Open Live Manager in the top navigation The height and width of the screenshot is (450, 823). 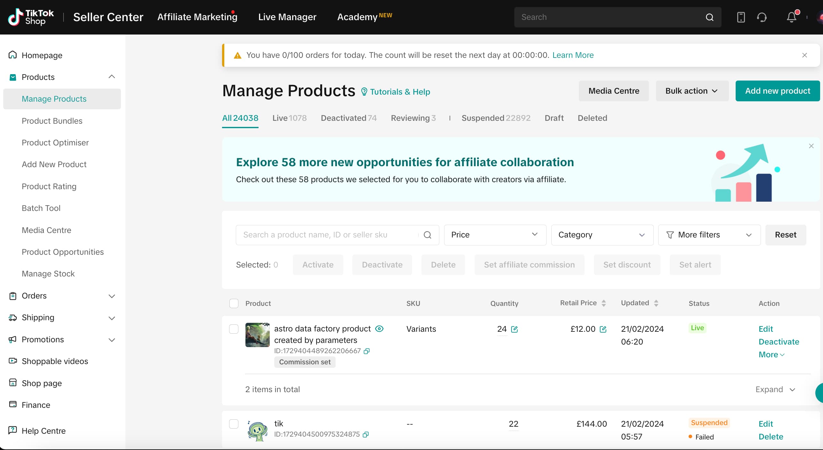[x=287, y=17]
